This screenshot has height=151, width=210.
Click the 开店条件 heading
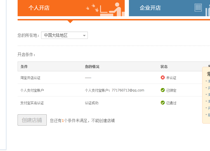point(26,55)
